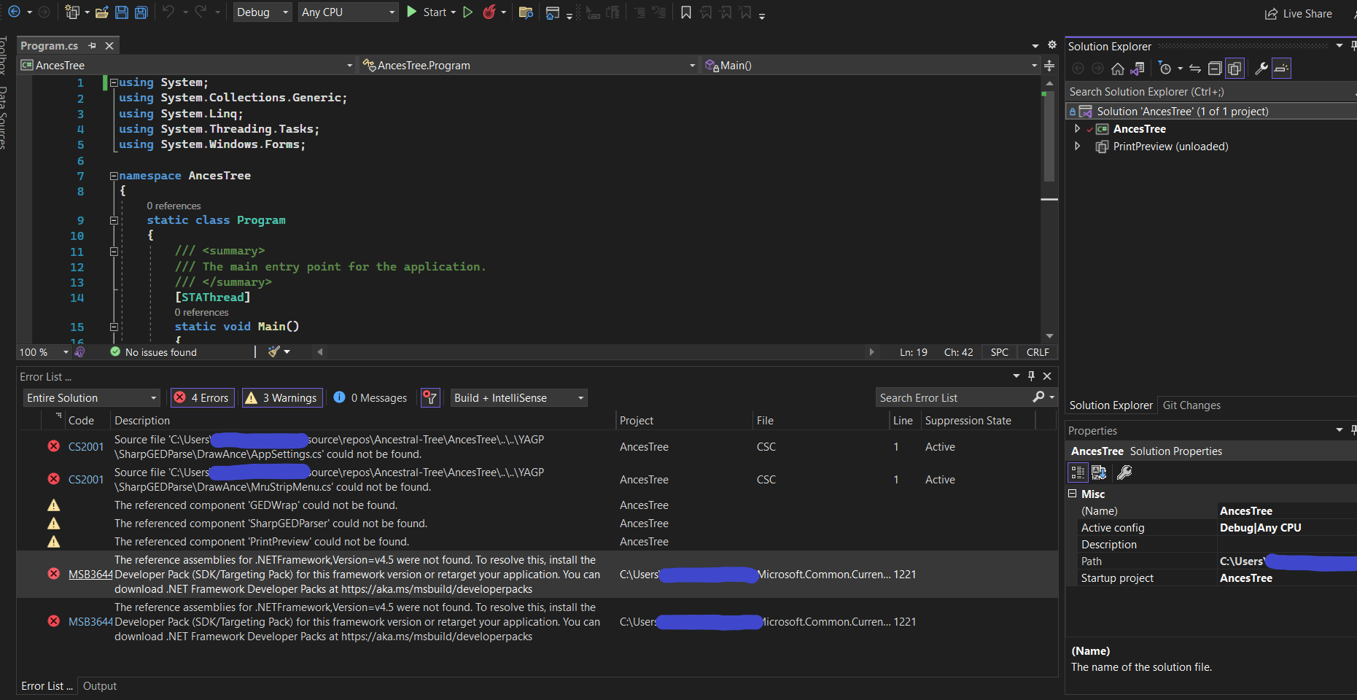Open Property Pages wrench in Properties panel
This screenshot has width=1357, height=700.
point(1124,472)
